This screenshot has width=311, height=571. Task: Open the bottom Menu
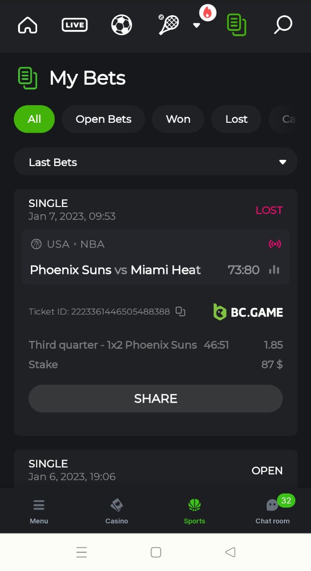39,511
